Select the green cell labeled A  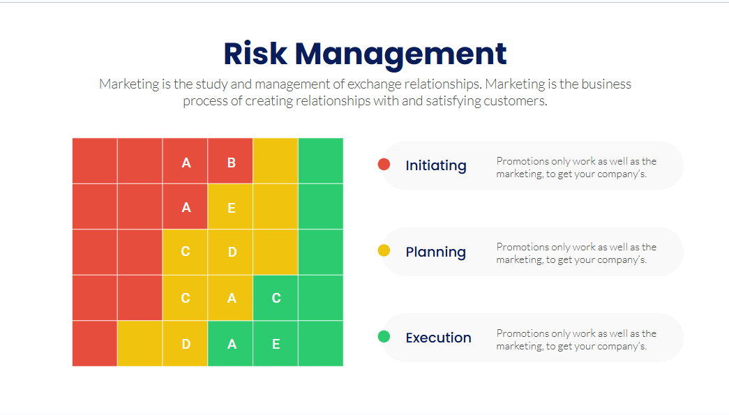[230, 343]
